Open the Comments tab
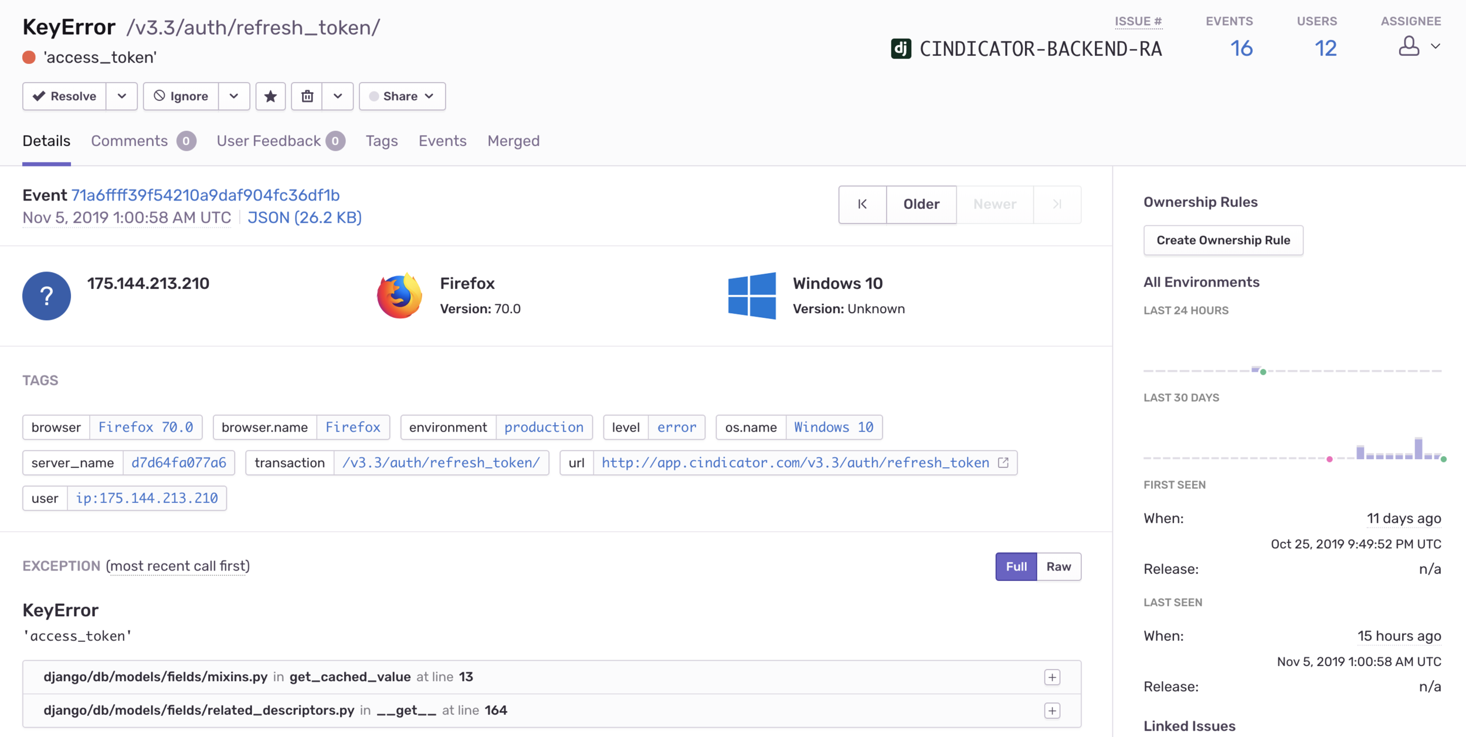Screen dimensions: 1466x737 click(130, 141)
